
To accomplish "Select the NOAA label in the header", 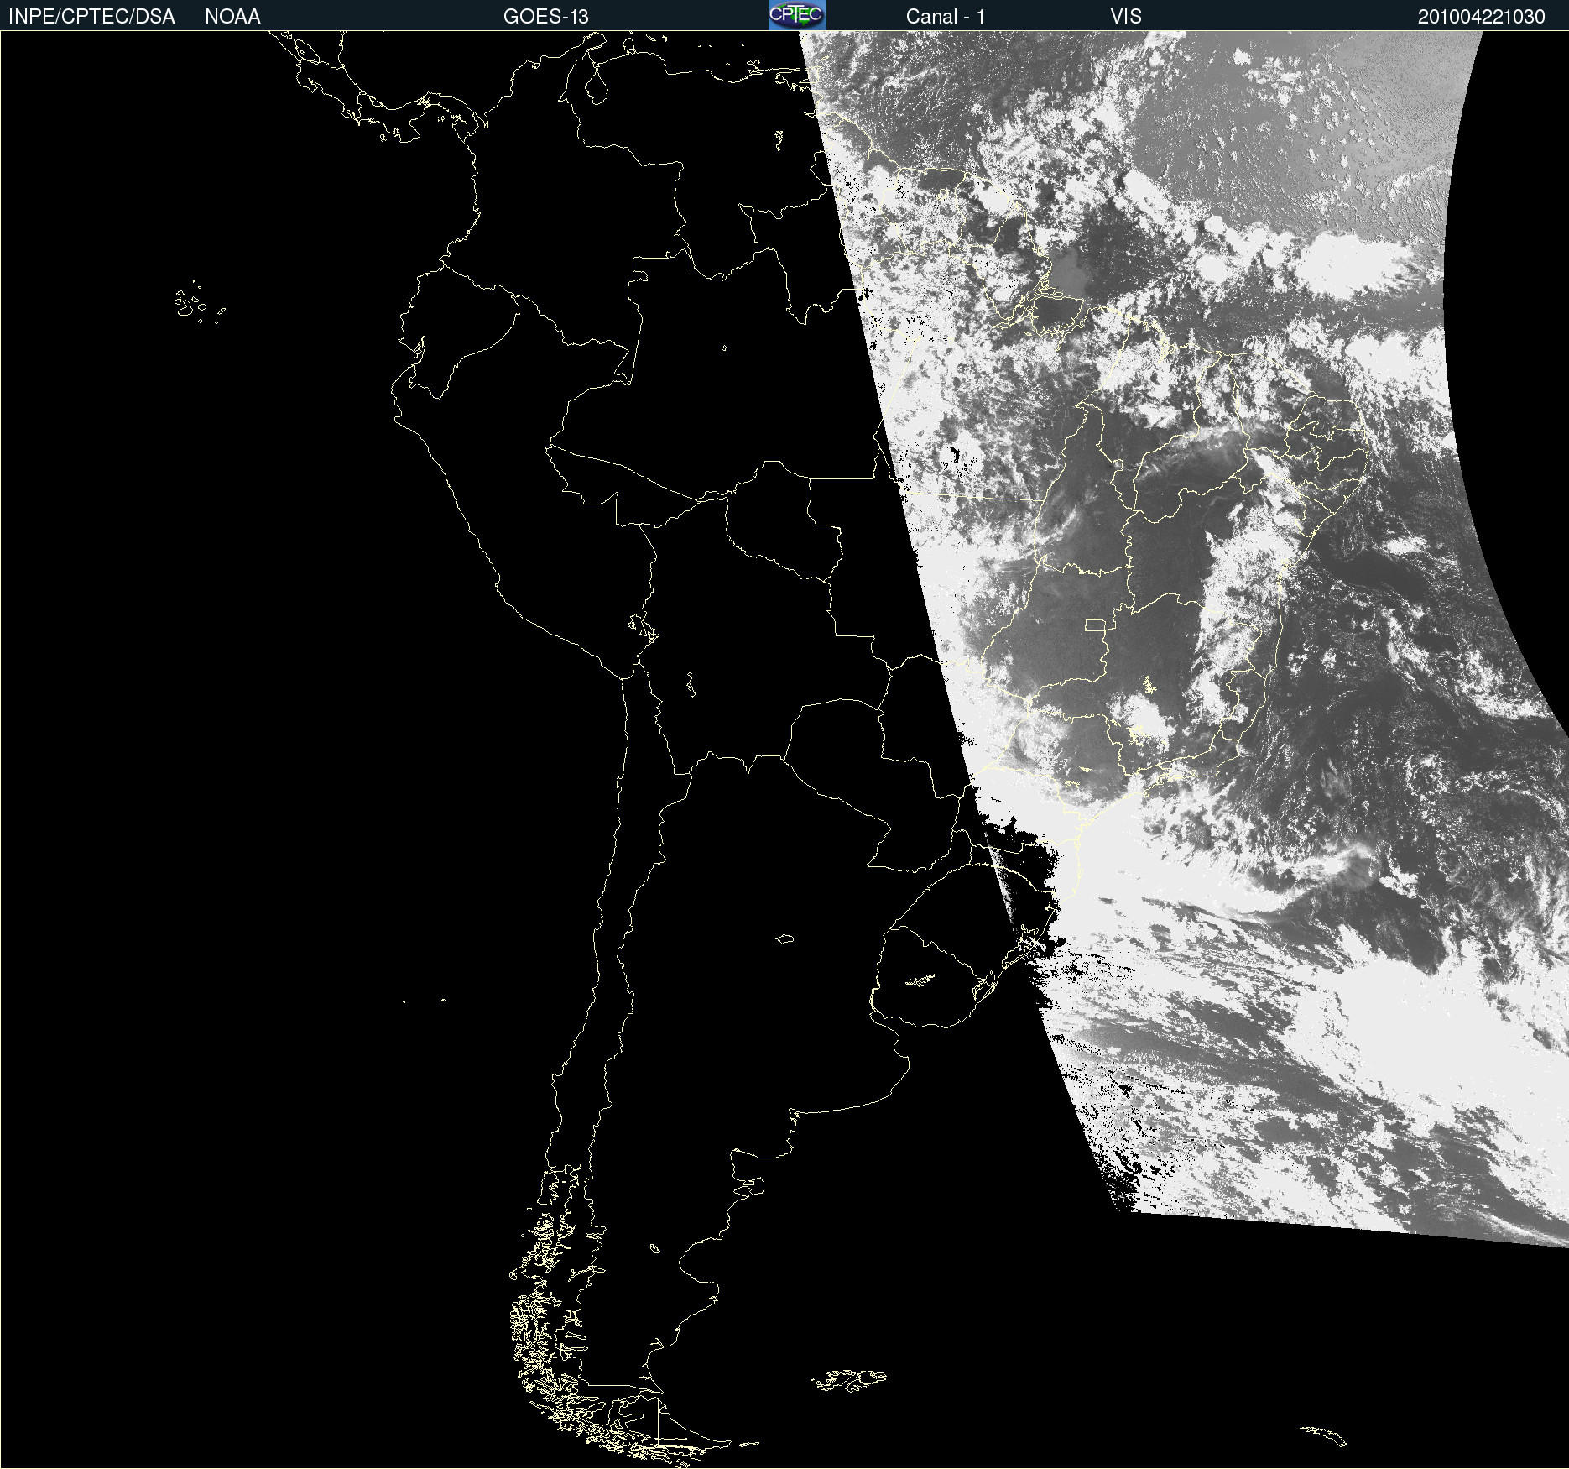I will click(232, 17).
